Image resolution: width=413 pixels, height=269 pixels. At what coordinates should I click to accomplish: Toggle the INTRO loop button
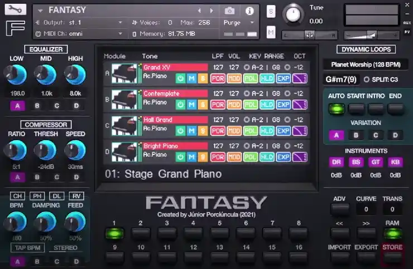pos(376,108)
